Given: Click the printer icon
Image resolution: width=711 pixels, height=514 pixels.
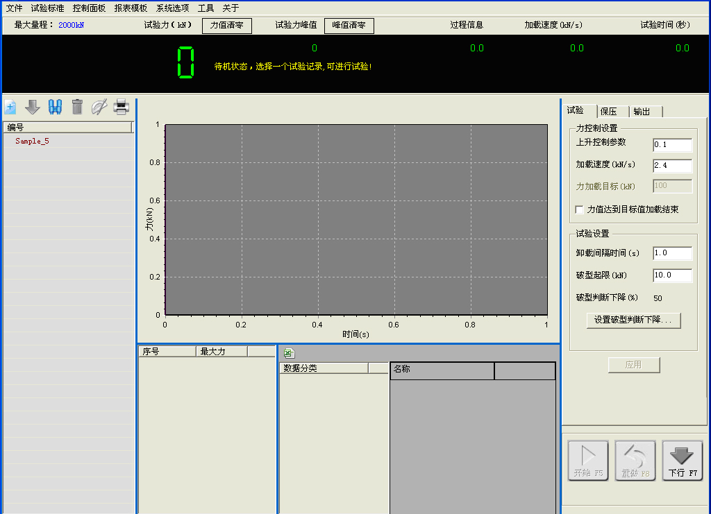Looking at the screenshot, I should 122,107.
